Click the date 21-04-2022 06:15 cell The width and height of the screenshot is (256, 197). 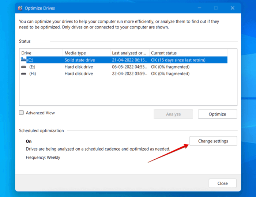pos(129,60)
